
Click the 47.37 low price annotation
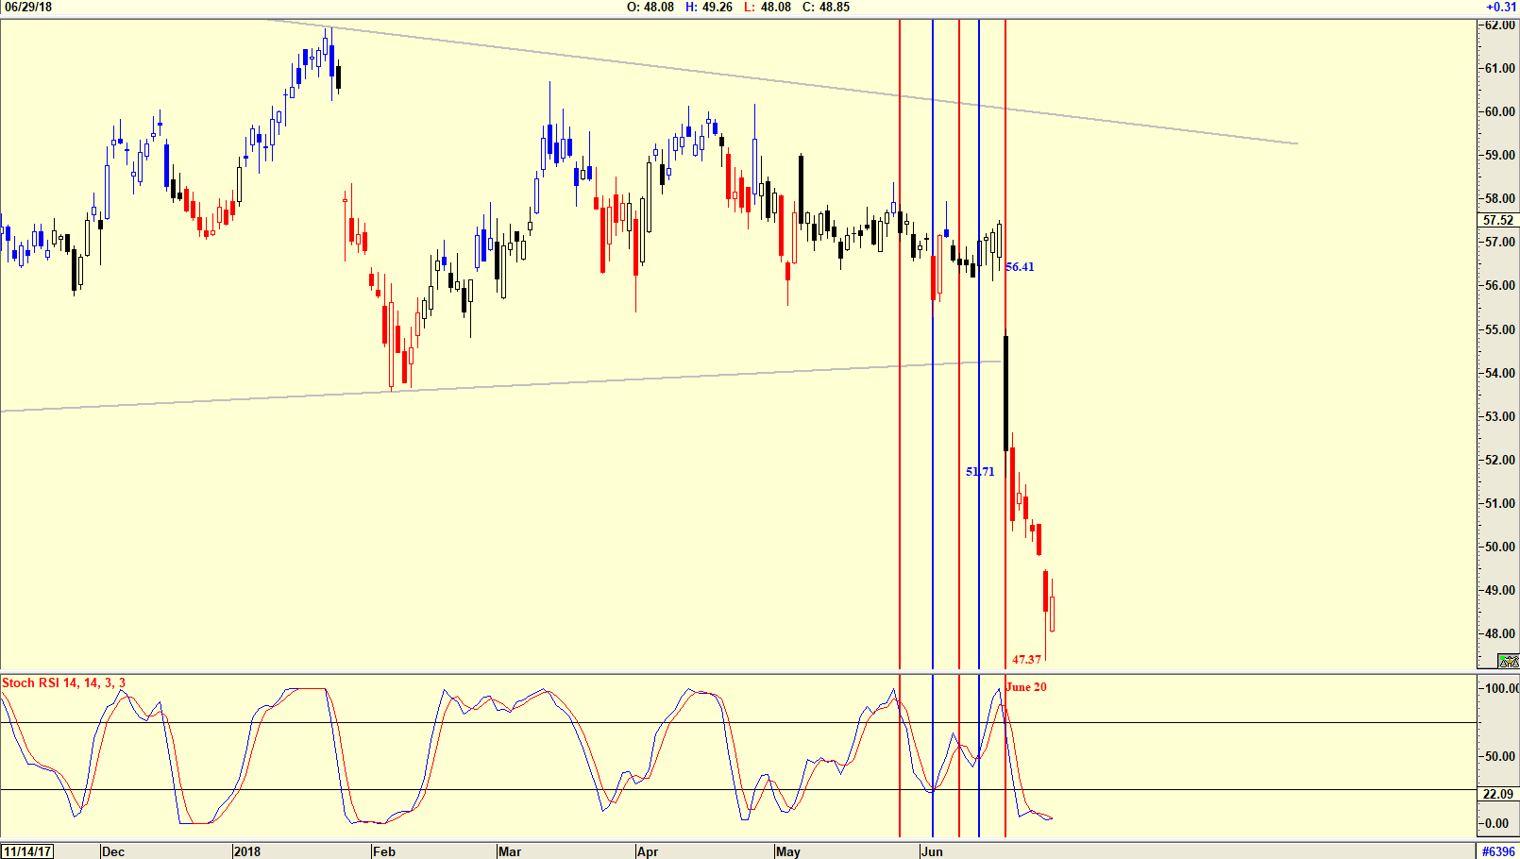pyautogui.click(x=1026, y=660)
